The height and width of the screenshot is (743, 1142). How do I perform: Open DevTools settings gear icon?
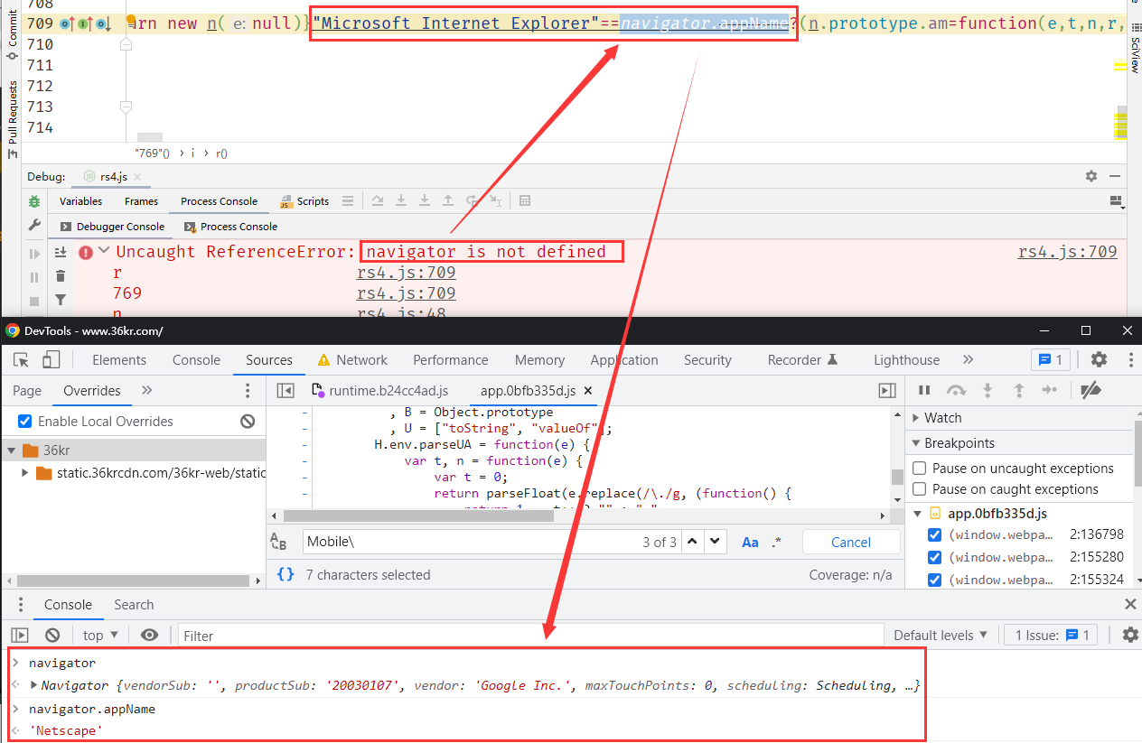click(x=1099, y=359)
